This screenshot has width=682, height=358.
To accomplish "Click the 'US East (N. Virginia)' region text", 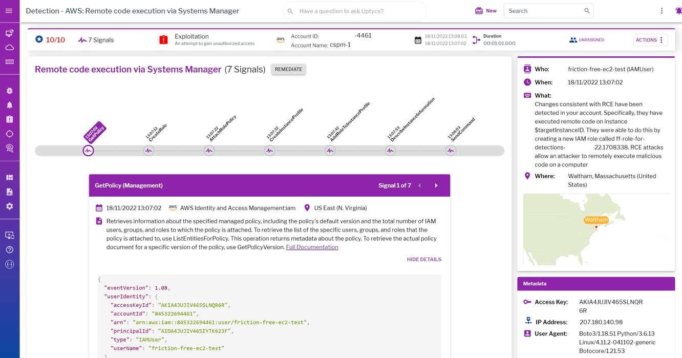I will coord(340,208).
